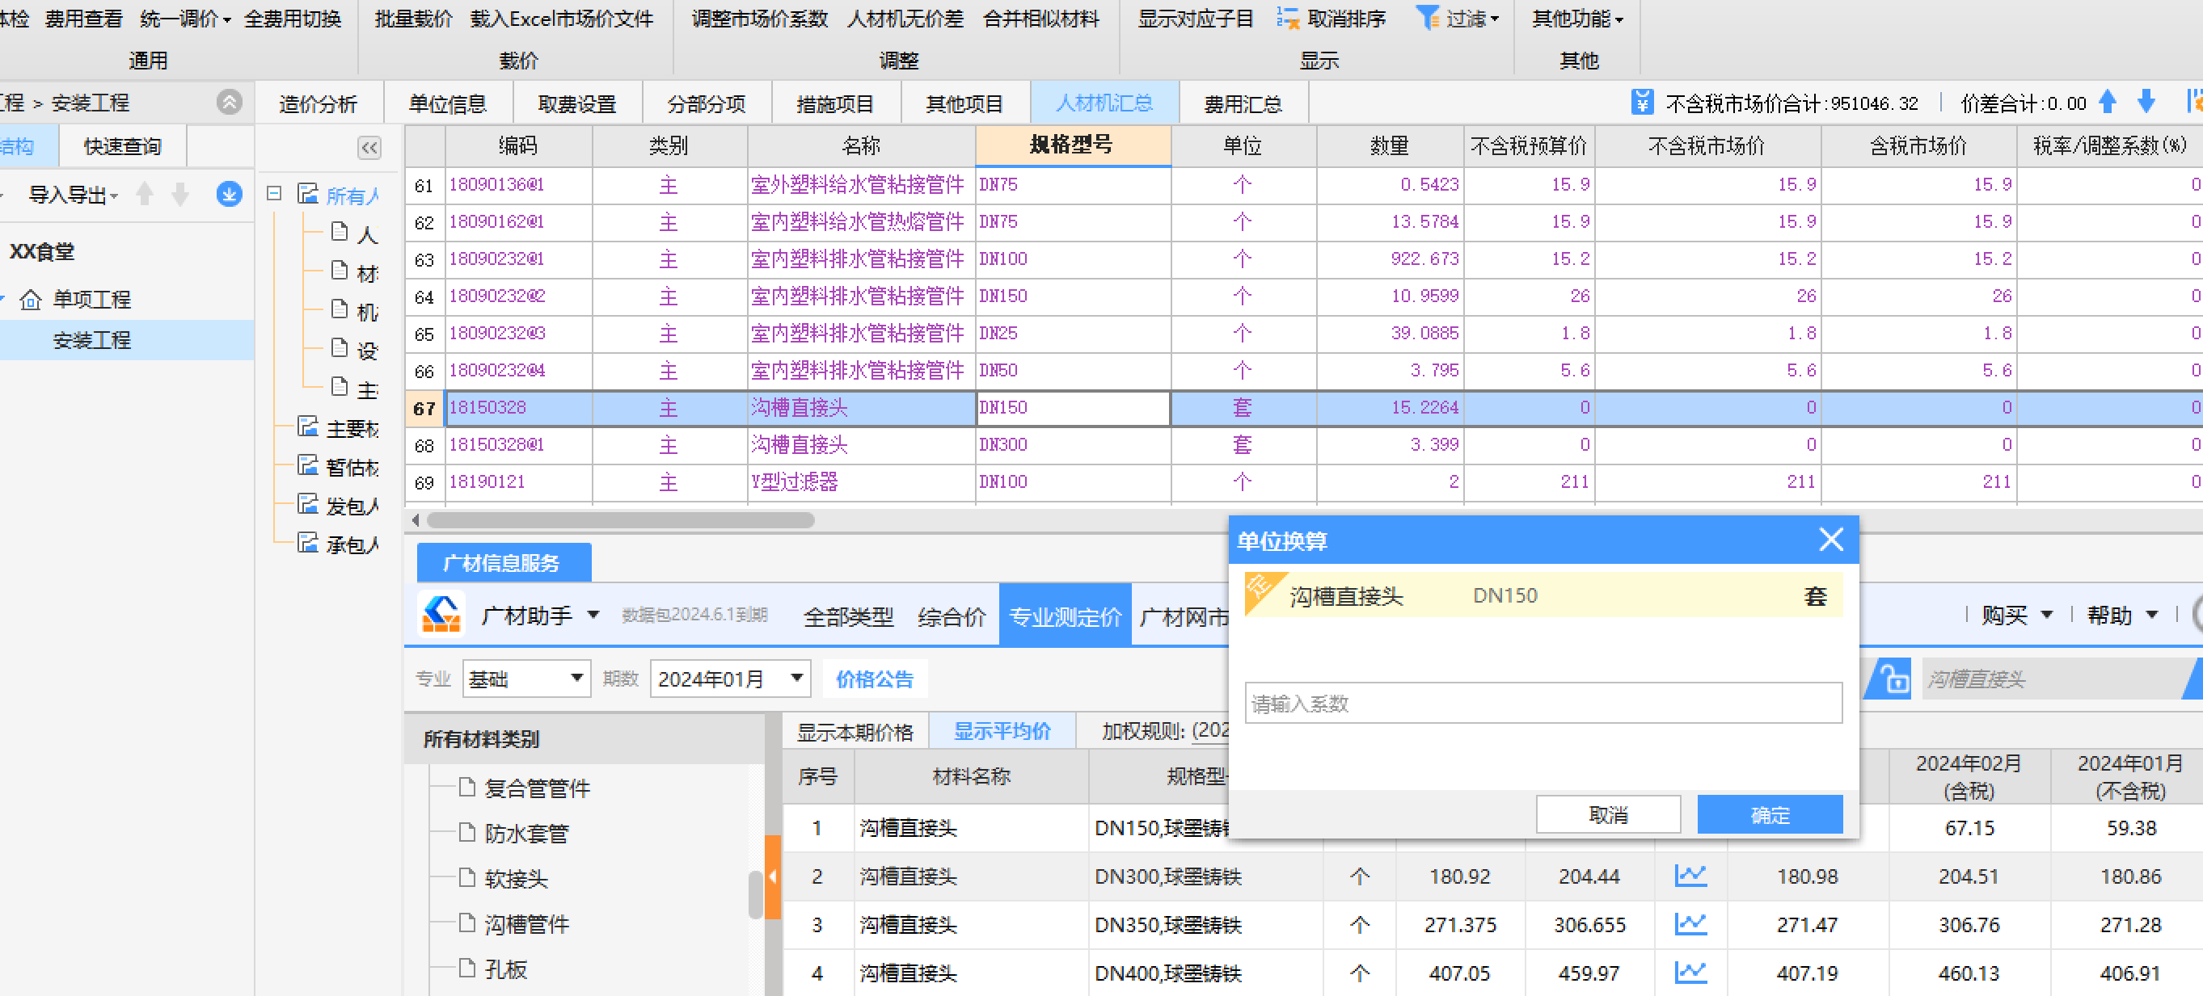The height and width of the screenshot is (996, 2203).
Task: Collapse the 所有人 tree root node
Action: [274, 194]
